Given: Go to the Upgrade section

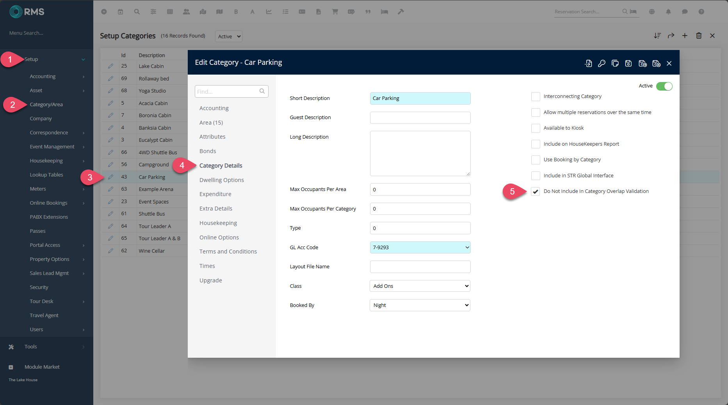Looking at the screenshot, I should pos(210,280).
